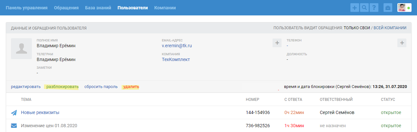417x132 pixels.
Task: Open Панель управления menu
Action: [27, 8]
